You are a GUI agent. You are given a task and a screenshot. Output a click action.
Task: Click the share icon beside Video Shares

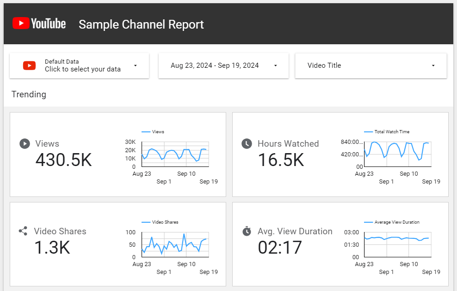tap(23, 231)
